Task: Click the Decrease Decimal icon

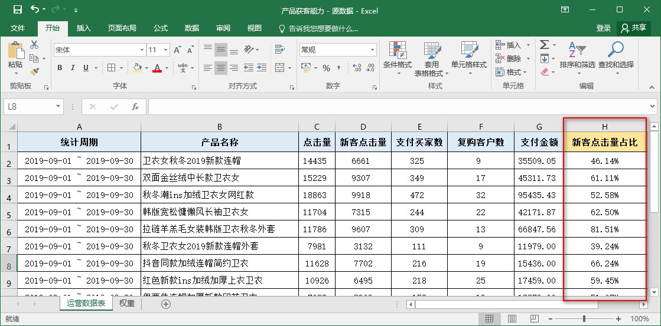Action: click(370, 68)
